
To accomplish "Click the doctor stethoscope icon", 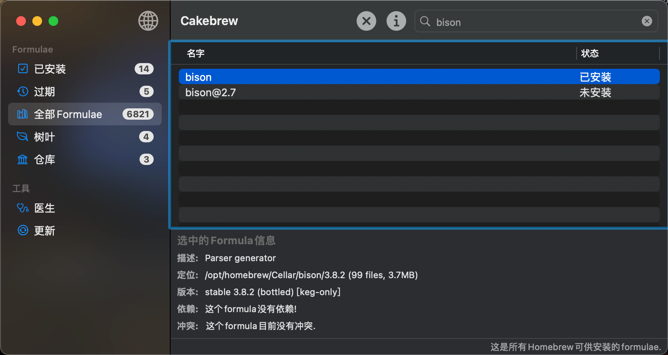I will click(23, 208).
